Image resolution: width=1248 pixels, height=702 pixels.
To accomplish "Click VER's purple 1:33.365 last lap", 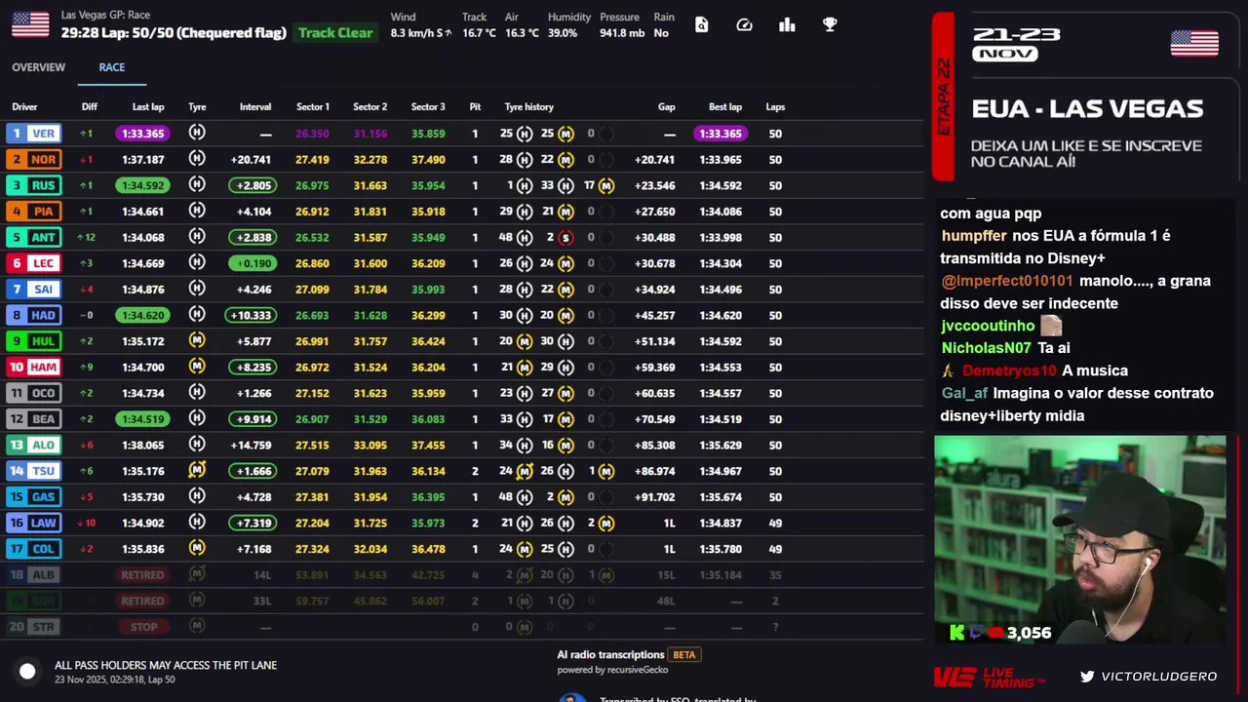I will [x=142, y=134].
